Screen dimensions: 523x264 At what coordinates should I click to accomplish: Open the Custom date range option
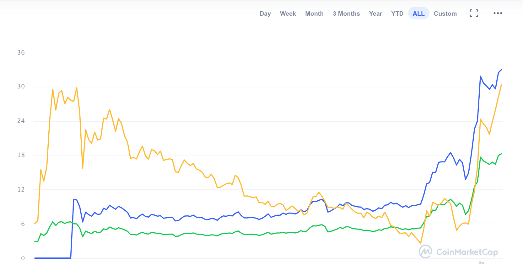[445, 13]
